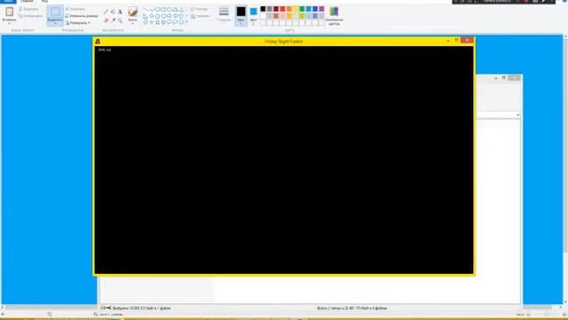Open the Resize image command
This screenshot has width=568, height=320.
82,16
